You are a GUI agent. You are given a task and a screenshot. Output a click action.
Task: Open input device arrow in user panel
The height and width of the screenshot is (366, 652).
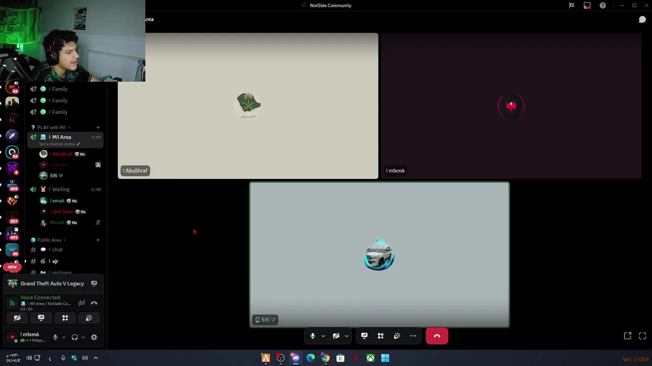(x=64, y=337)
